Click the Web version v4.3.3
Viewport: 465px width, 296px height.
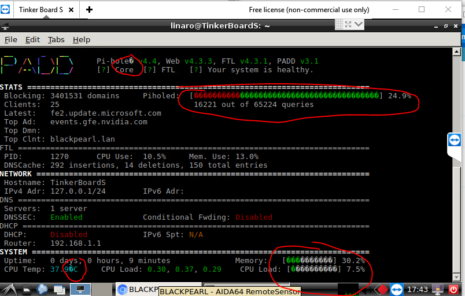pyautogui.click(x=198, y=61)
